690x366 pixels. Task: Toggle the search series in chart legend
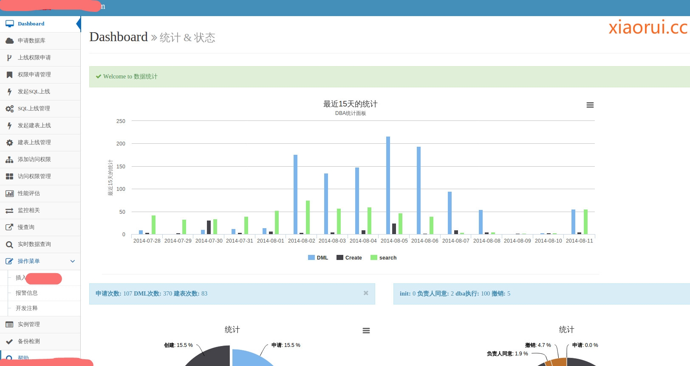tap(384, 257)
